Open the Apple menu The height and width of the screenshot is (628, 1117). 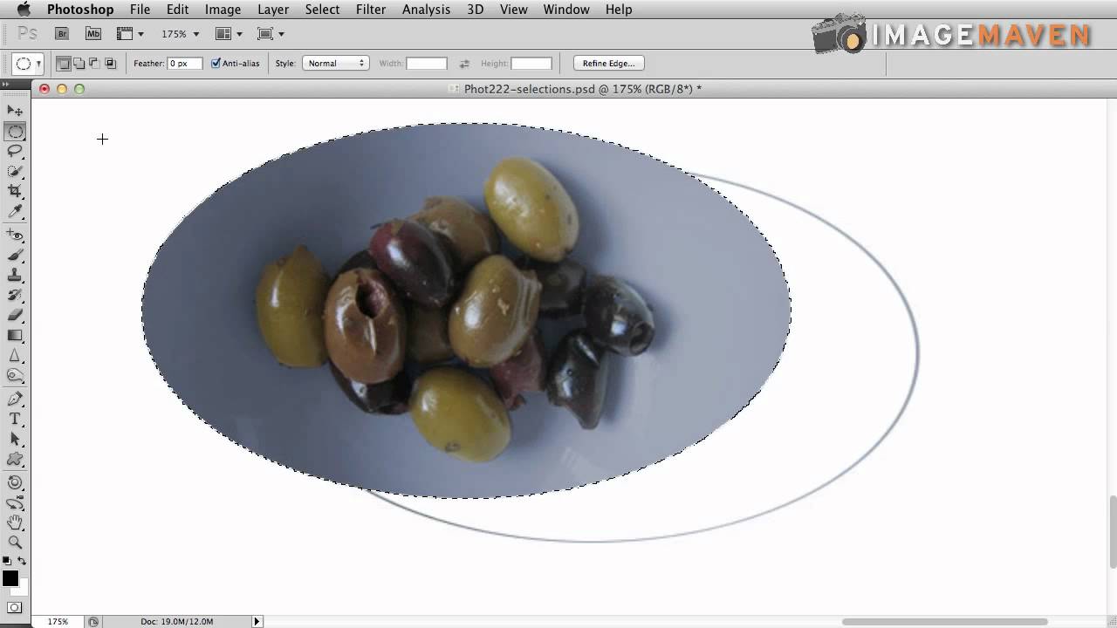pyautogui.click(x=24, y=10)
